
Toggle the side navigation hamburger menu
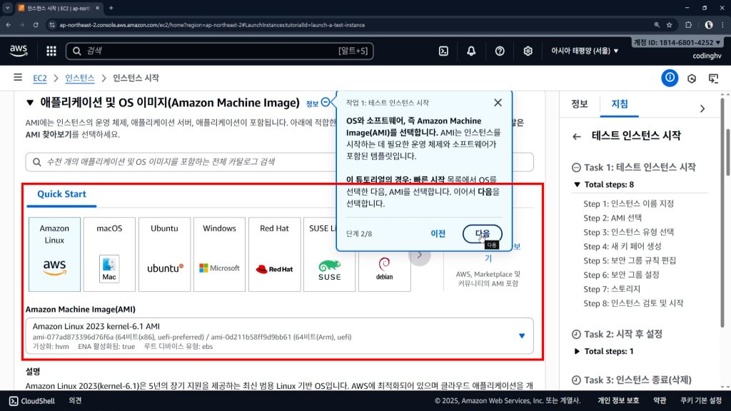[18, 77]
